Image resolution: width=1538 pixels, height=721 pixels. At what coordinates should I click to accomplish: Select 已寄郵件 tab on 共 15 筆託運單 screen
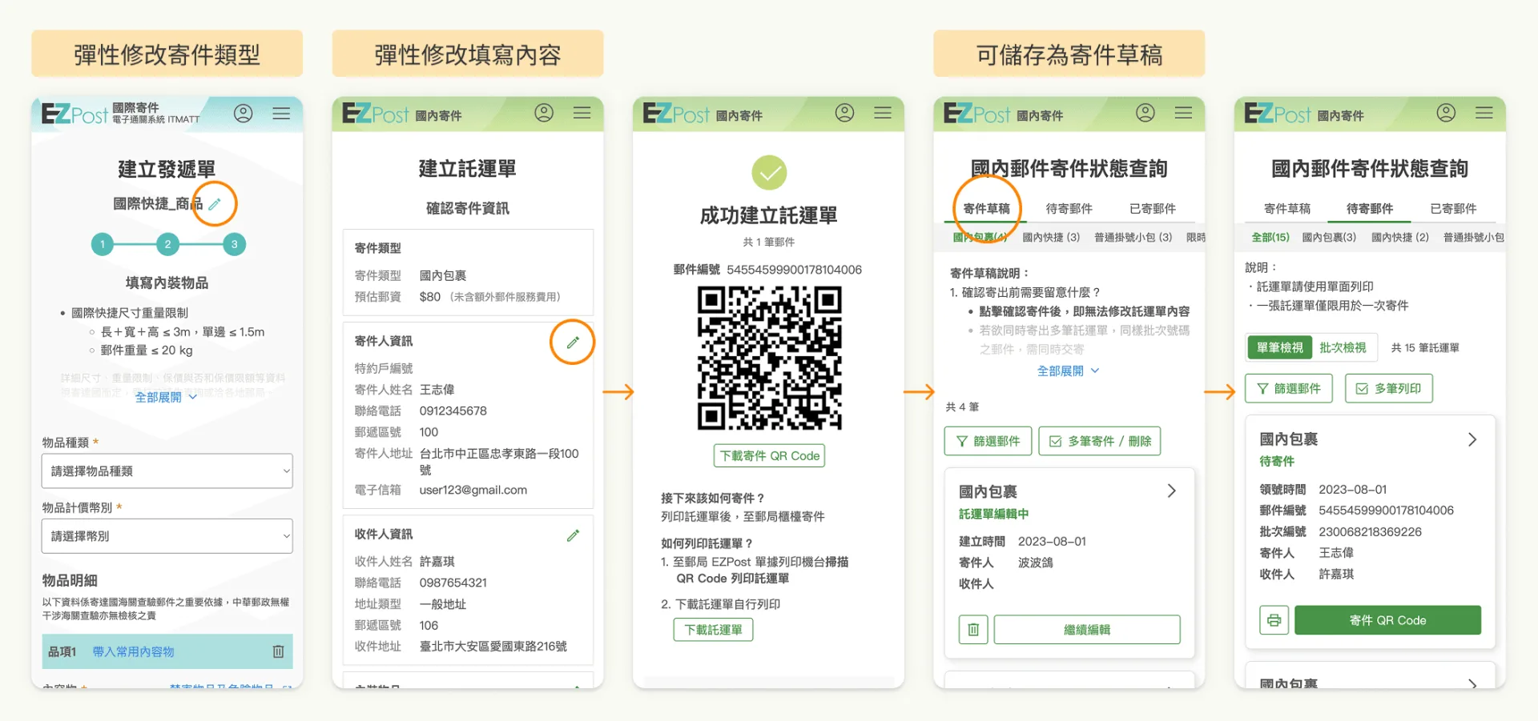[1453, 209]
